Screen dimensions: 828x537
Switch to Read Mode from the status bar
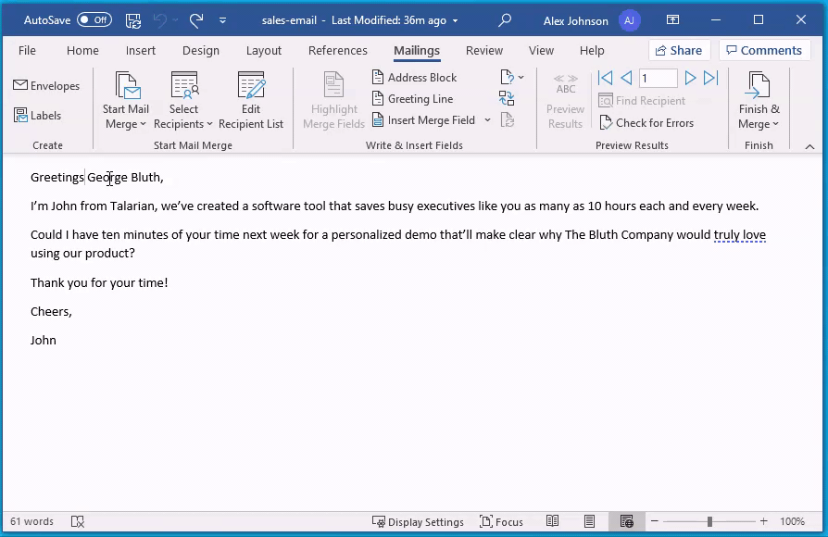point(554,521)
